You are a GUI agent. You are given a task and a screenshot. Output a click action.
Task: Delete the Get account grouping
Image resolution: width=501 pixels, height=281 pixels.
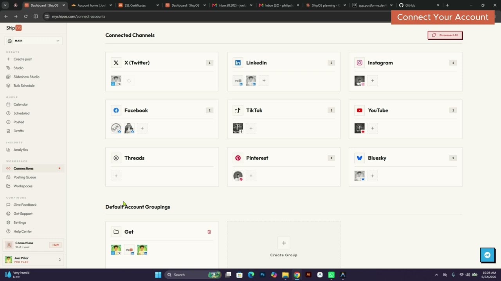pos(209,232)
